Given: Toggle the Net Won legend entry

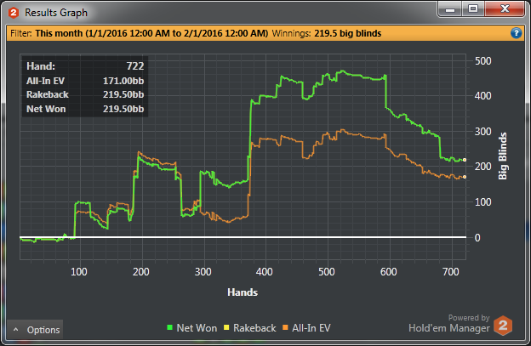Looking at the screenshot, I should pos(192,328).
